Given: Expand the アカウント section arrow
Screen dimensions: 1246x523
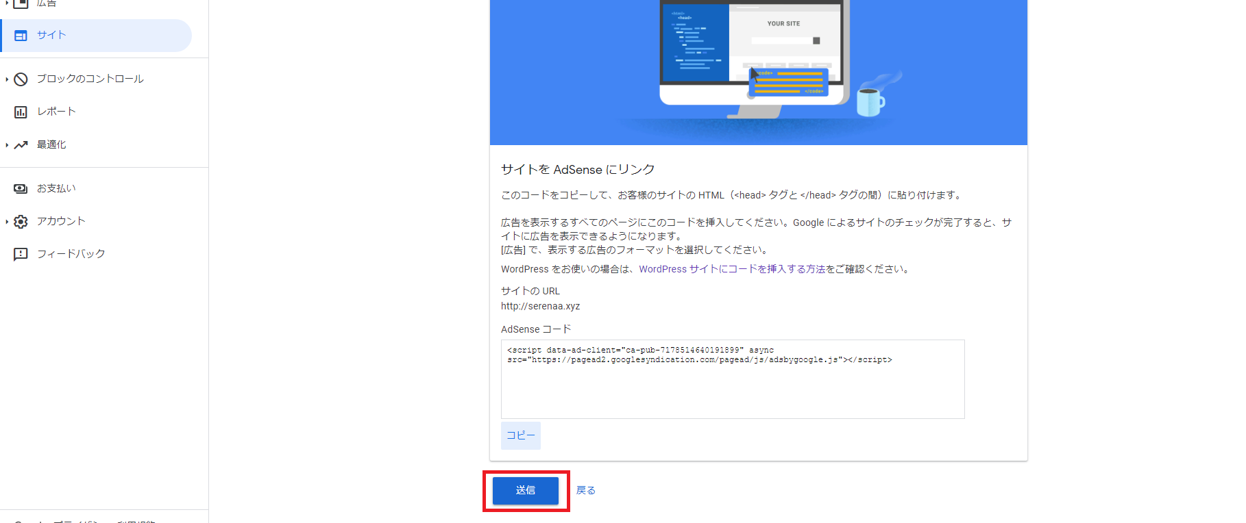Looking at the screenshot, I should [7, 221].
